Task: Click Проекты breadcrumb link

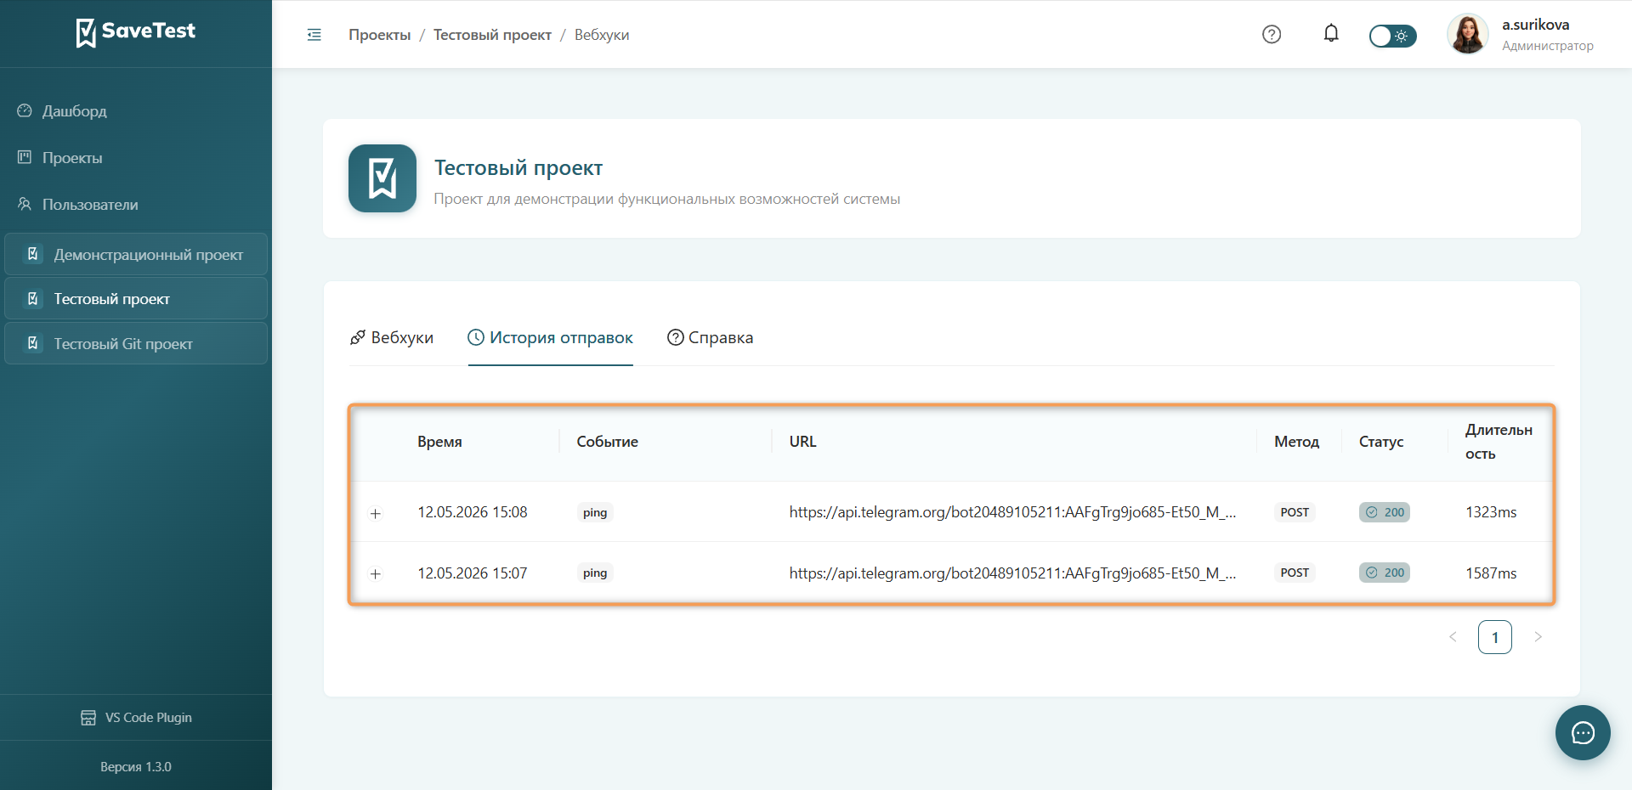Action: pyautogui.click(x=380, y=35)
